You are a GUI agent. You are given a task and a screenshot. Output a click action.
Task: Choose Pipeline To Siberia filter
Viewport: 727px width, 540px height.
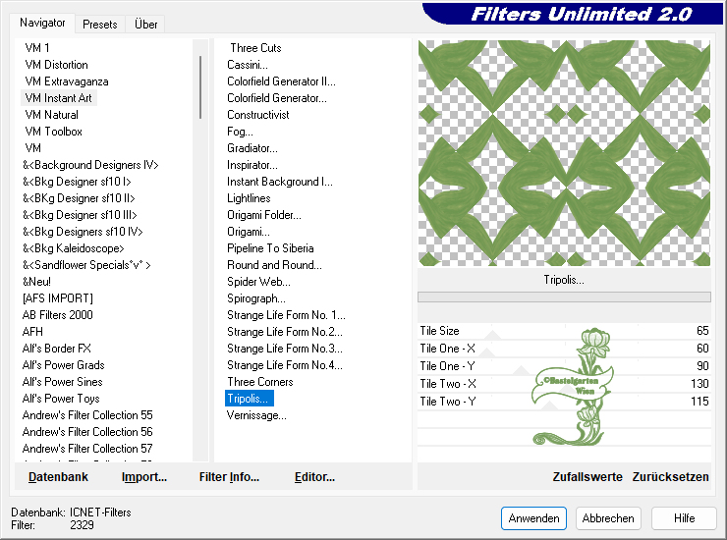coord(270,248)
